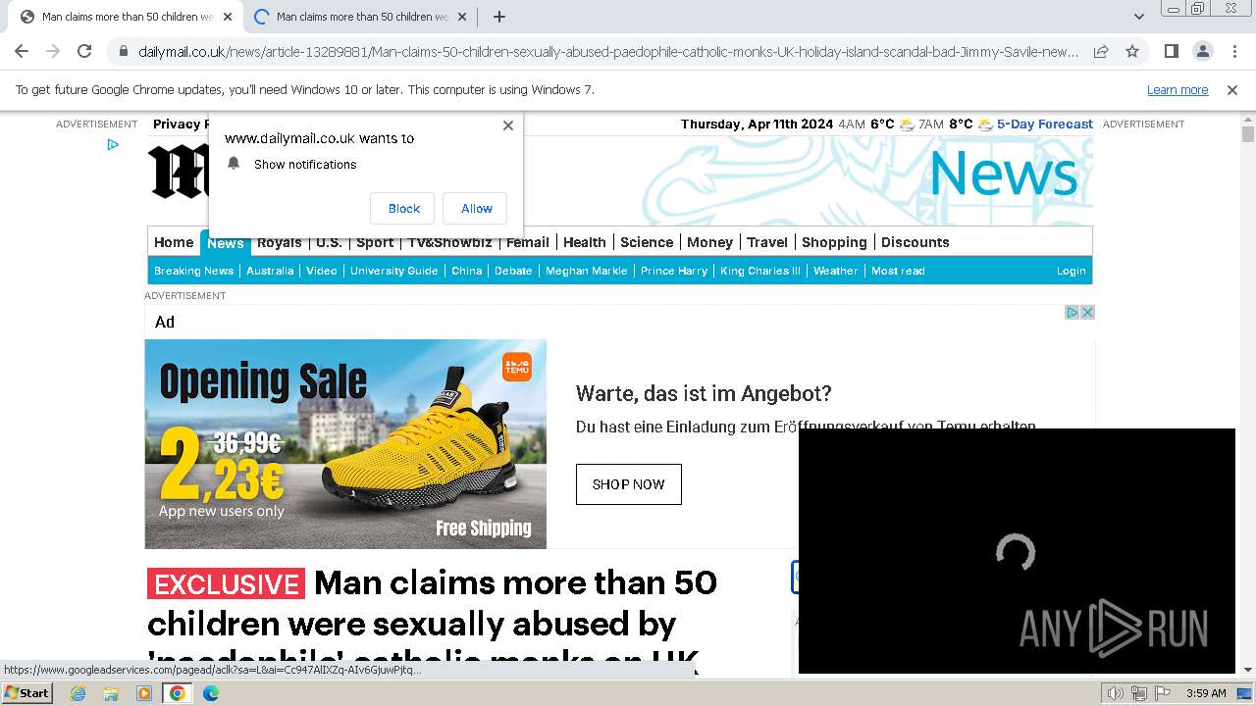Open Chrome three-dot menu
Viewport: 1256px width, 706px height.
(x=1234, y=51)
